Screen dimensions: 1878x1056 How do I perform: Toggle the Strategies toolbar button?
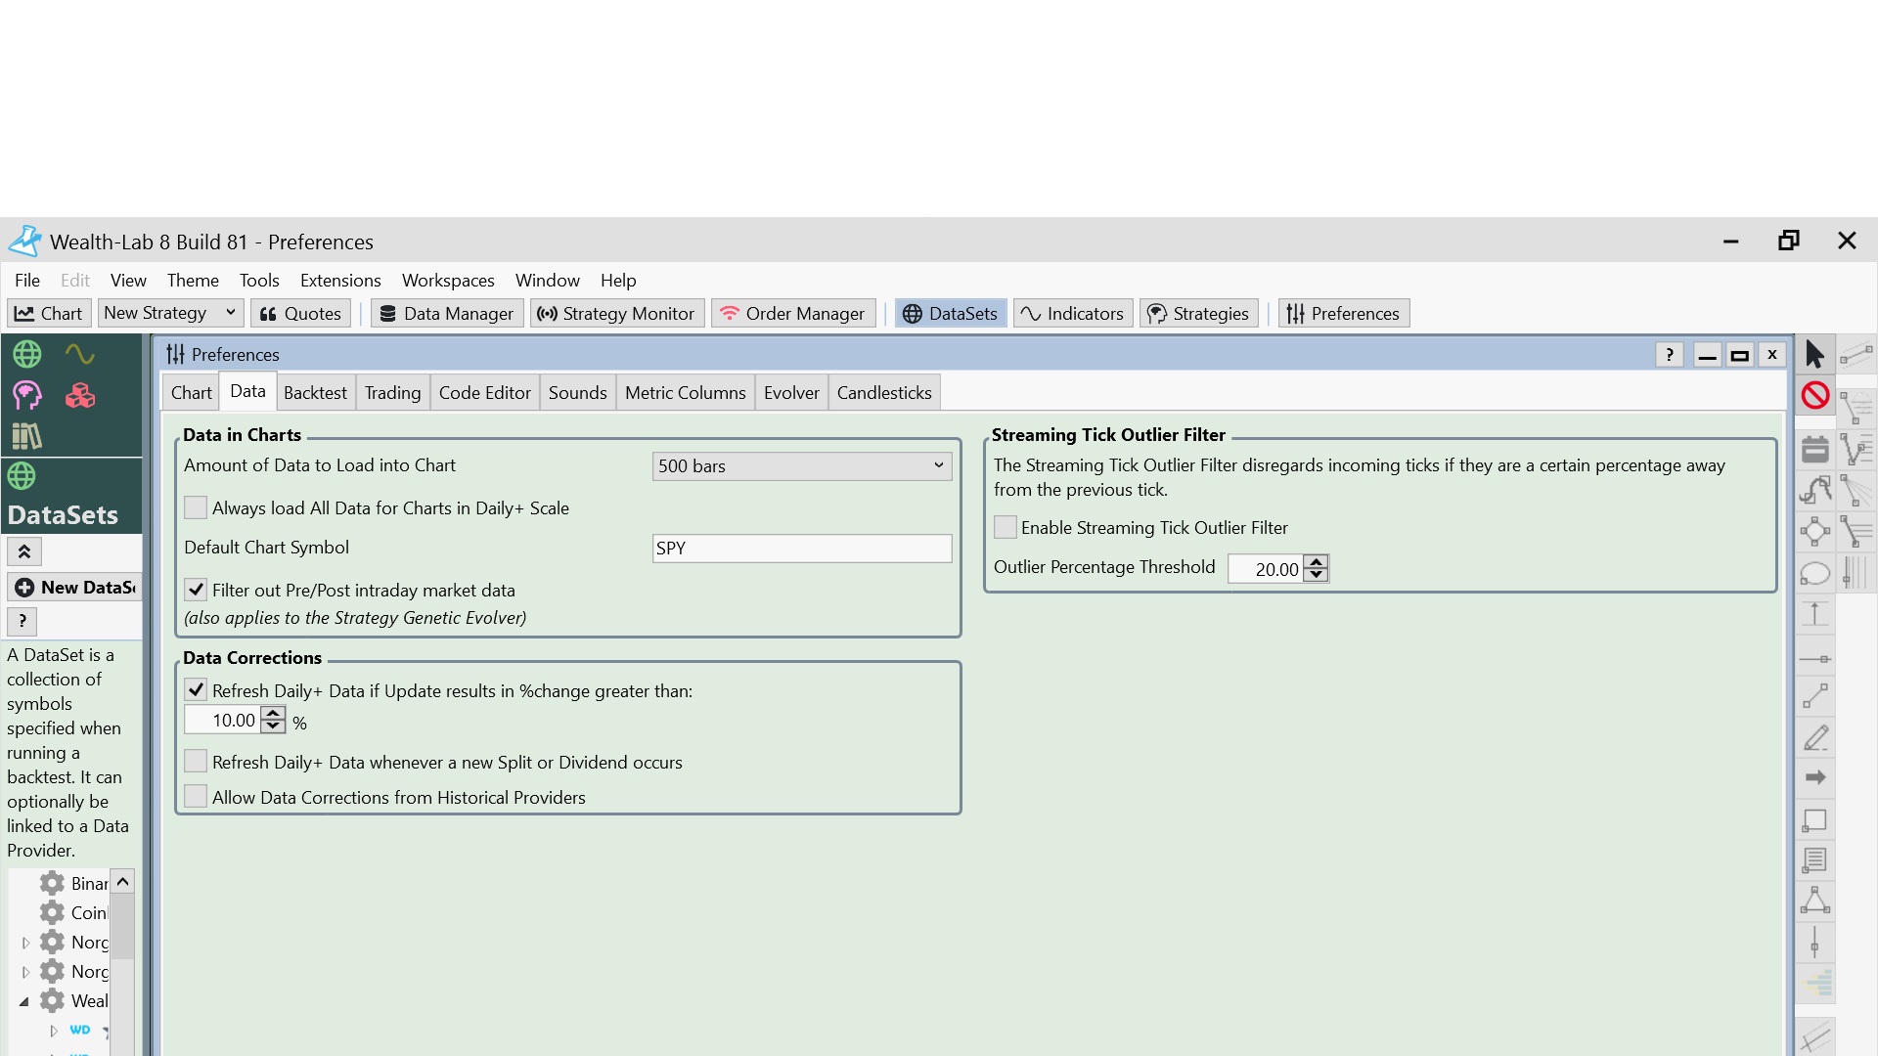tap(1198, 313)
